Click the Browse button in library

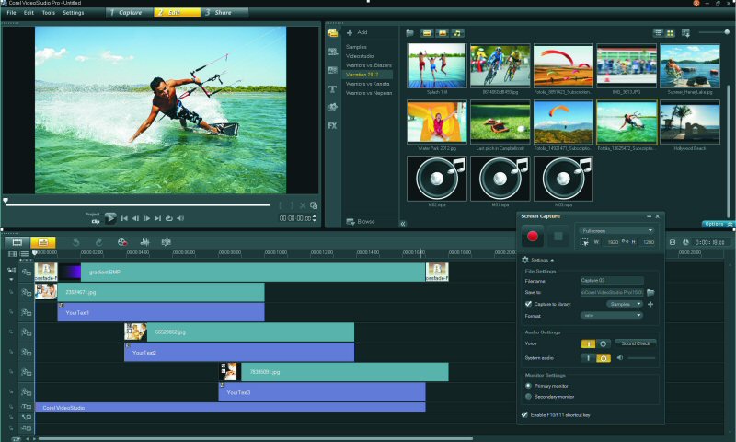(360, 222)
